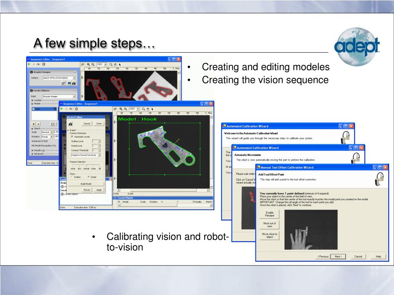This screenshot has width=394, height=295.
Task: Collapse the Acquire Images panel
Action: click(x=75, y=72)
